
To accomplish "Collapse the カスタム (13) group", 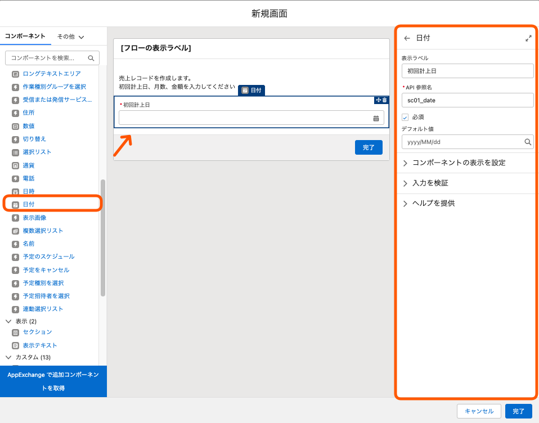I will [8, 357].
